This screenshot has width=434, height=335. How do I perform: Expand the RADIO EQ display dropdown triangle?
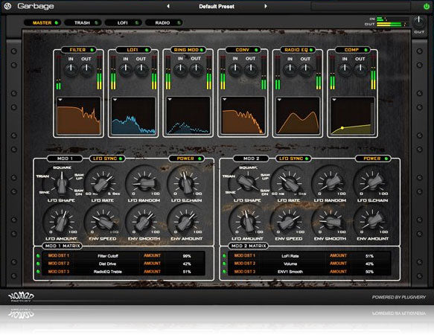[279, 100]
